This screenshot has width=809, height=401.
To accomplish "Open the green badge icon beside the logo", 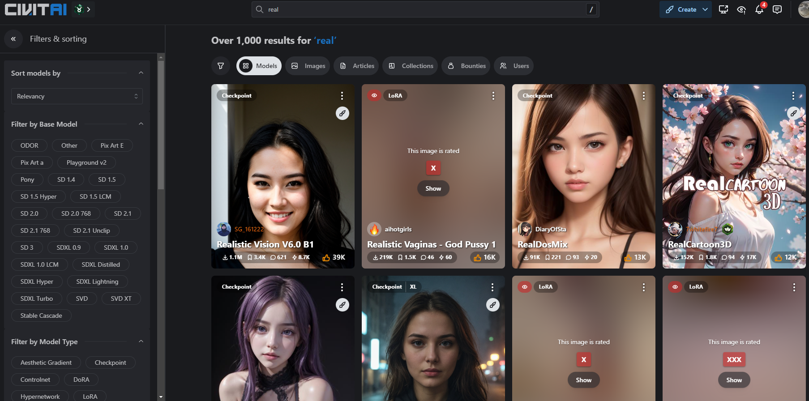I will coord(79,9).
